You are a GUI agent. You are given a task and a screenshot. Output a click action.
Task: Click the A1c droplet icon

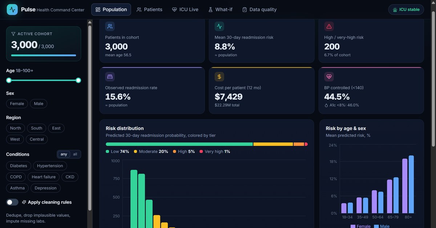pyautogui.click(x=326, y=105)
